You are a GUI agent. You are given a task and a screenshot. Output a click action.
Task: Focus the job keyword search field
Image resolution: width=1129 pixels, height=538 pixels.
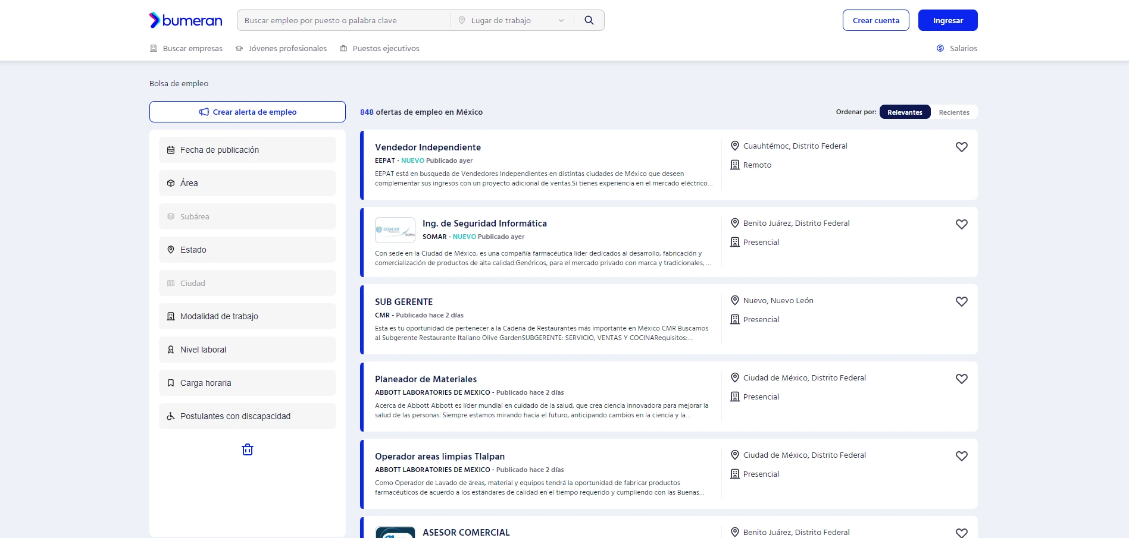point(343,20)
